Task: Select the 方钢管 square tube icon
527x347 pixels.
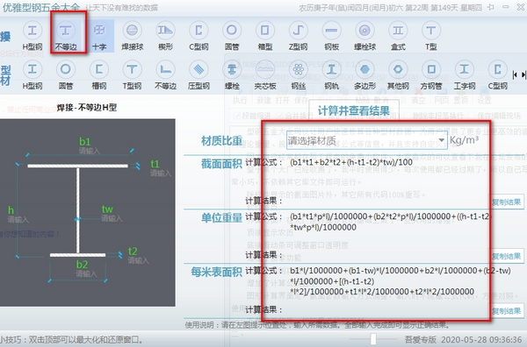Action: tap(431, 75)
